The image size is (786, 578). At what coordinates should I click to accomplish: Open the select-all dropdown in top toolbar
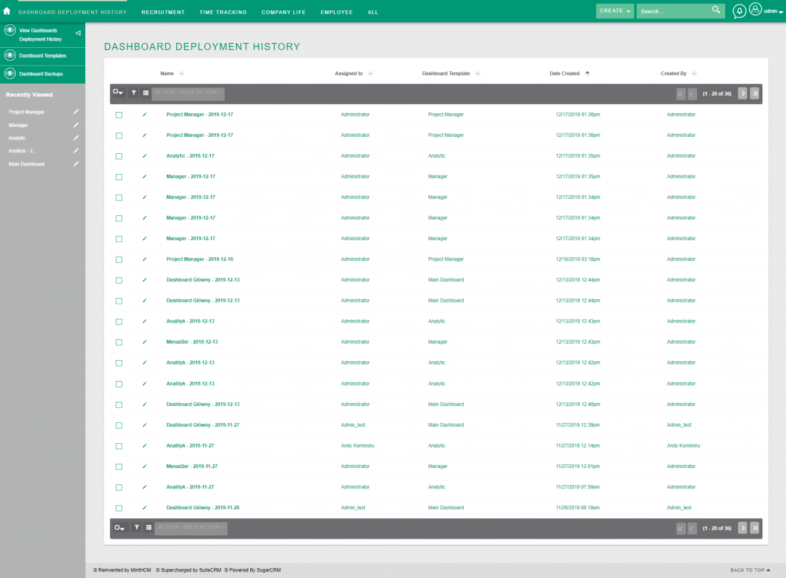119,93
